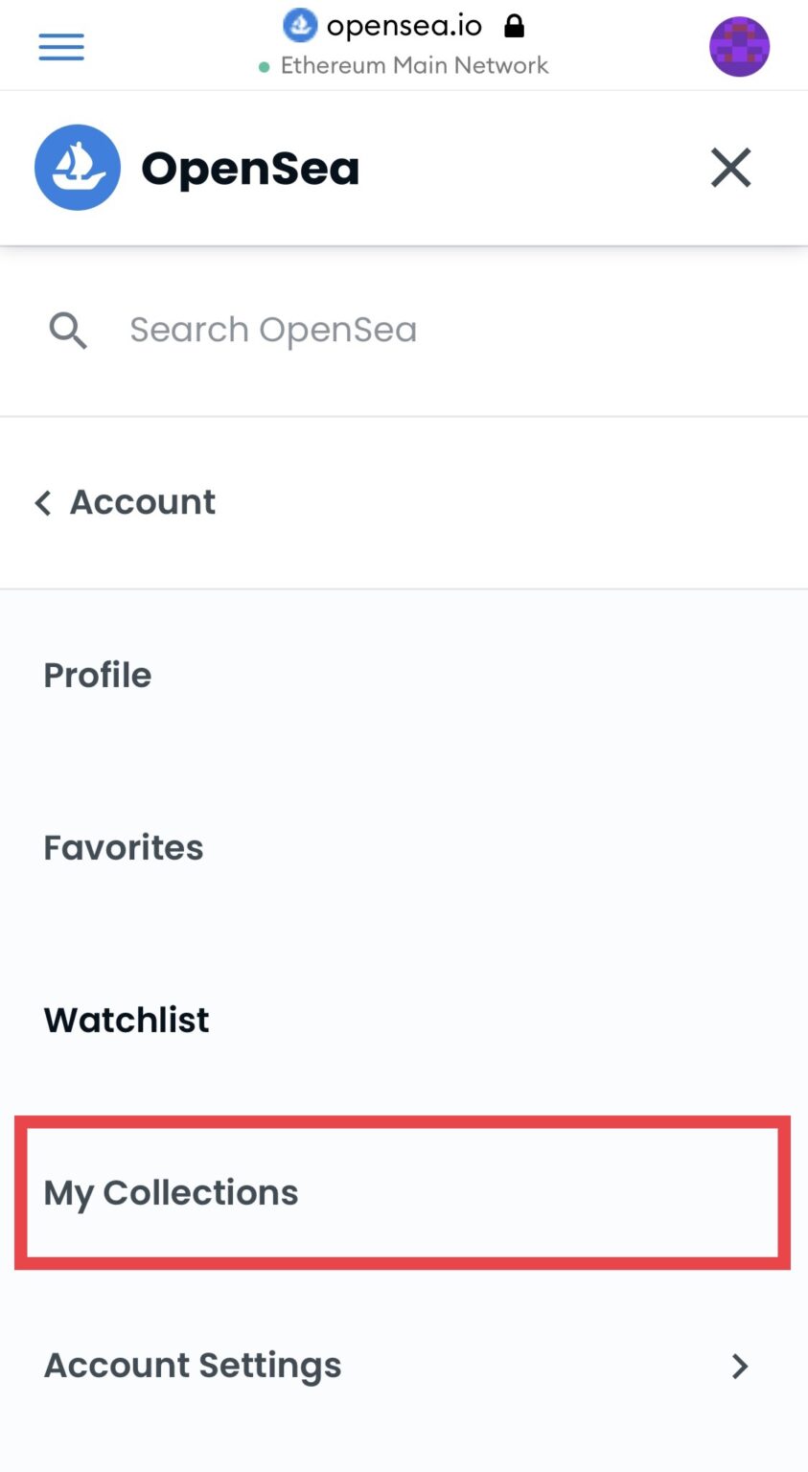The image size is (808, 1472).
Task: Go to My Collections
Action: pyautogui.click(x=172, y=1193)
